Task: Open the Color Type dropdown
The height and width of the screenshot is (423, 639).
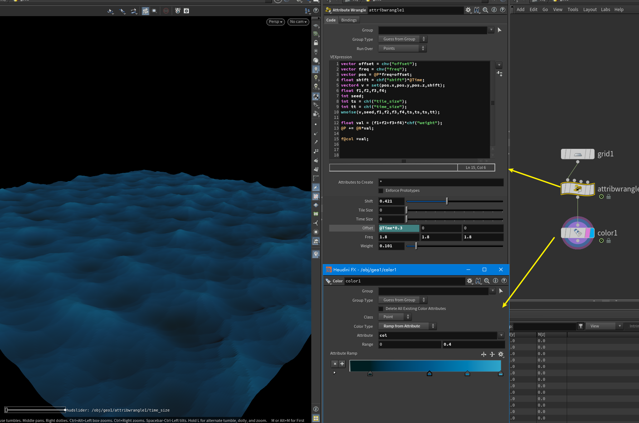Action: (x=407, y=326)
